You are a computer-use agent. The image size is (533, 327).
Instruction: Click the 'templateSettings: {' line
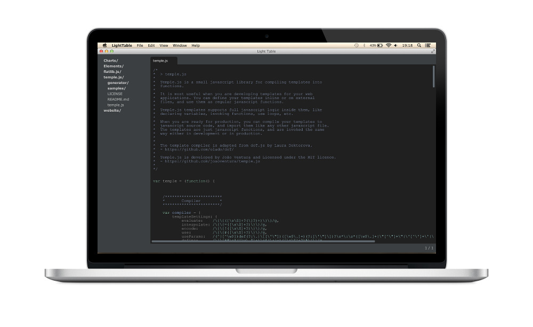coord(195,217)
